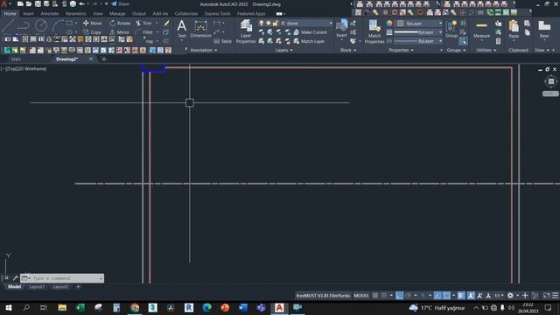The width and height of the screenshot is (560, 315).
Task: Open the Home ribbon tab
Action: (x=10, y=14)
